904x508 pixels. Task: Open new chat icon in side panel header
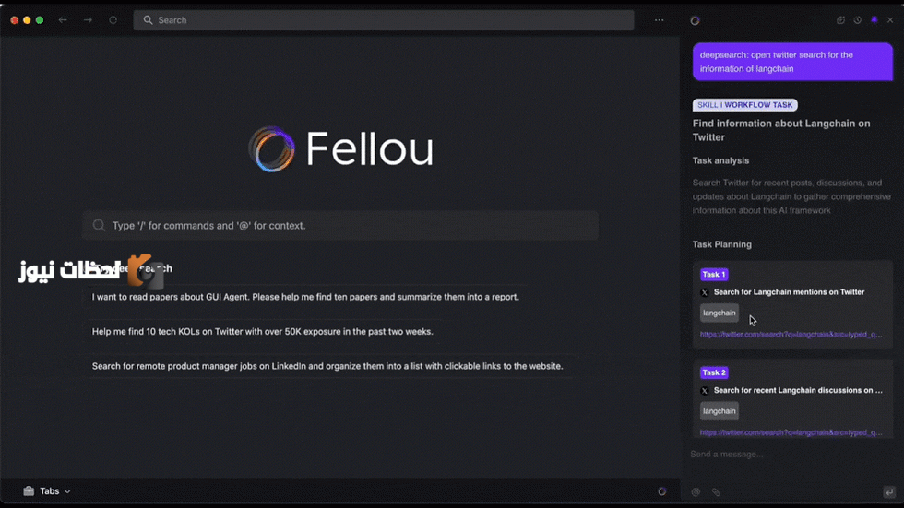point(840,20)
